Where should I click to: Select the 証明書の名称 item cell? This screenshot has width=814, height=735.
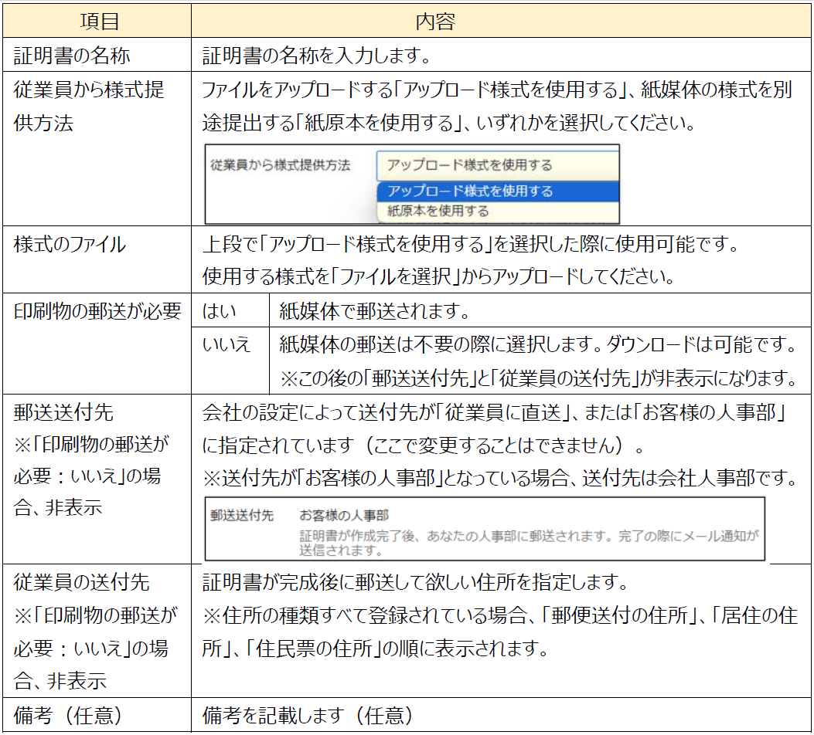pyautogui.click(x=73, y=56)
